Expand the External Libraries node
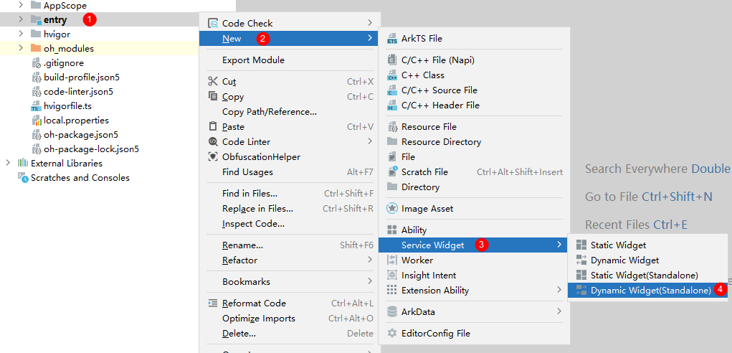This screenshot has height=353, width=732. pyautogui.click(x=8, y=164)
